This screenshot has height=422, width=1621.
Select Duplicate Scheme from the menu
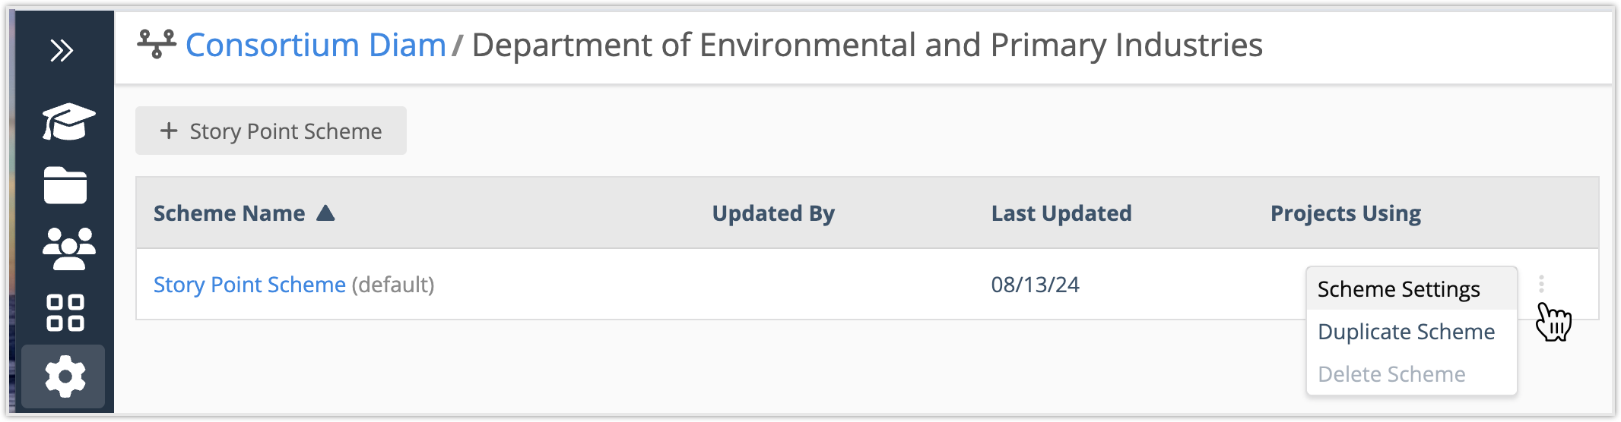(x=1406, y=332)
